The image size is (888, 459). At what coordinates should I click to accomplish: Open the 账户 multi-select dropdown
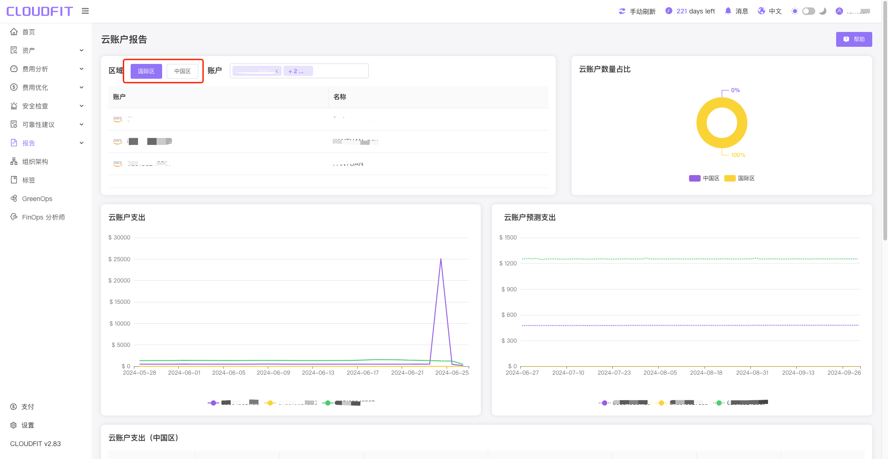[x=299, y=71]
